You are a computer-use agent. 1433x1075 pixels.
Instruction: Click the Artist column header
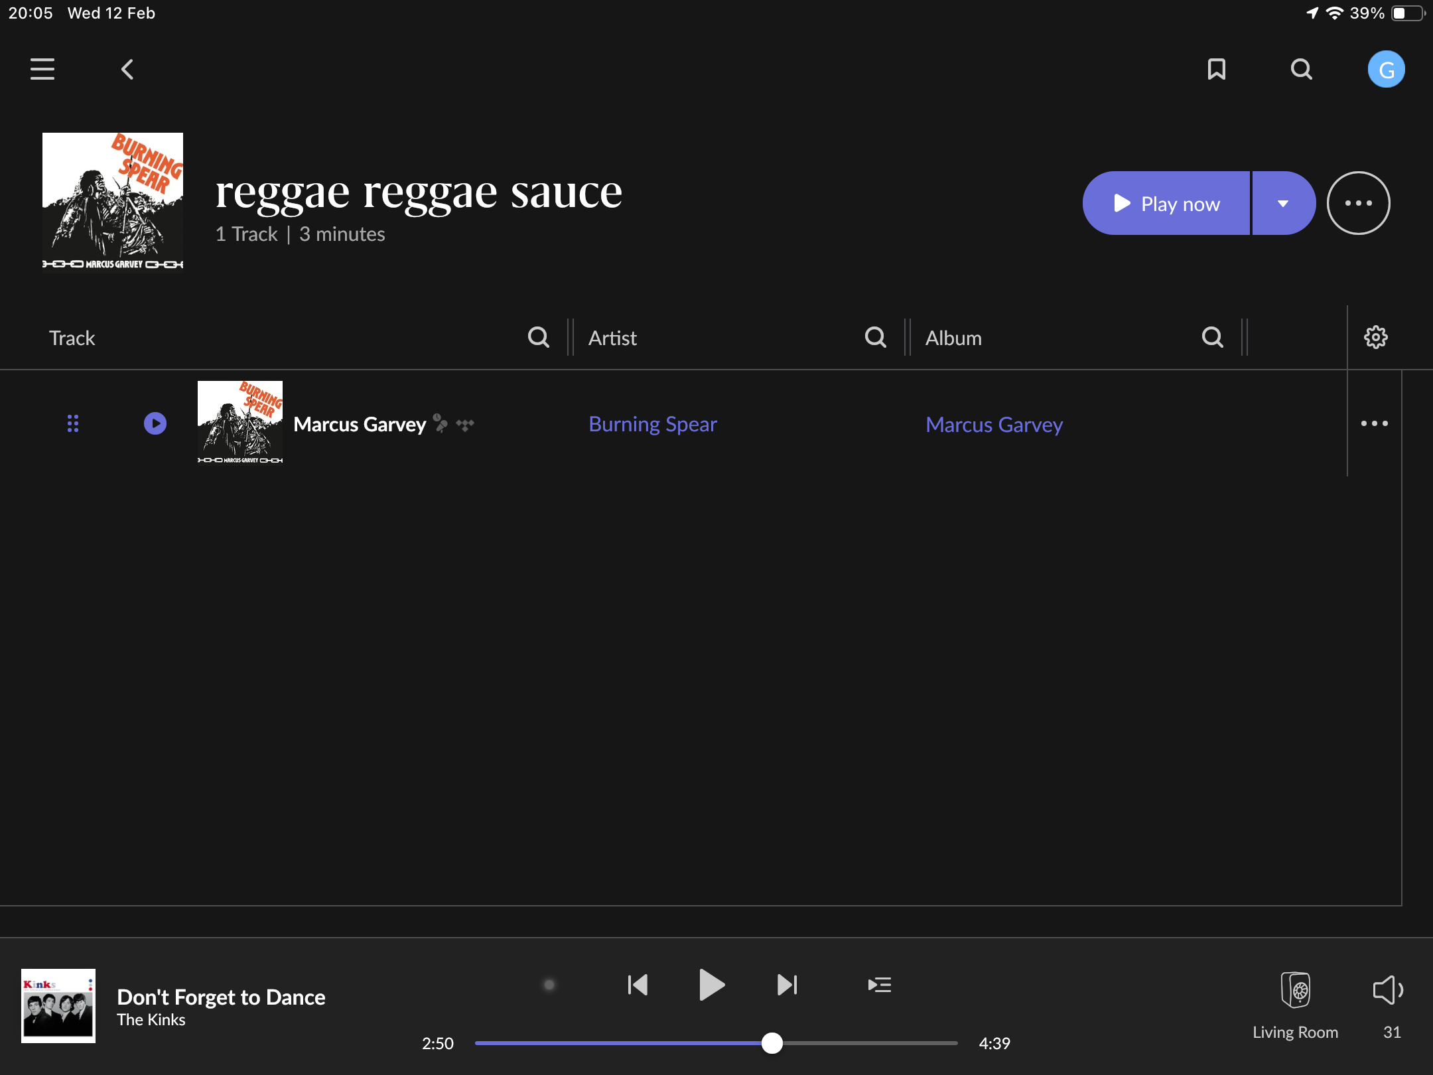612,338
